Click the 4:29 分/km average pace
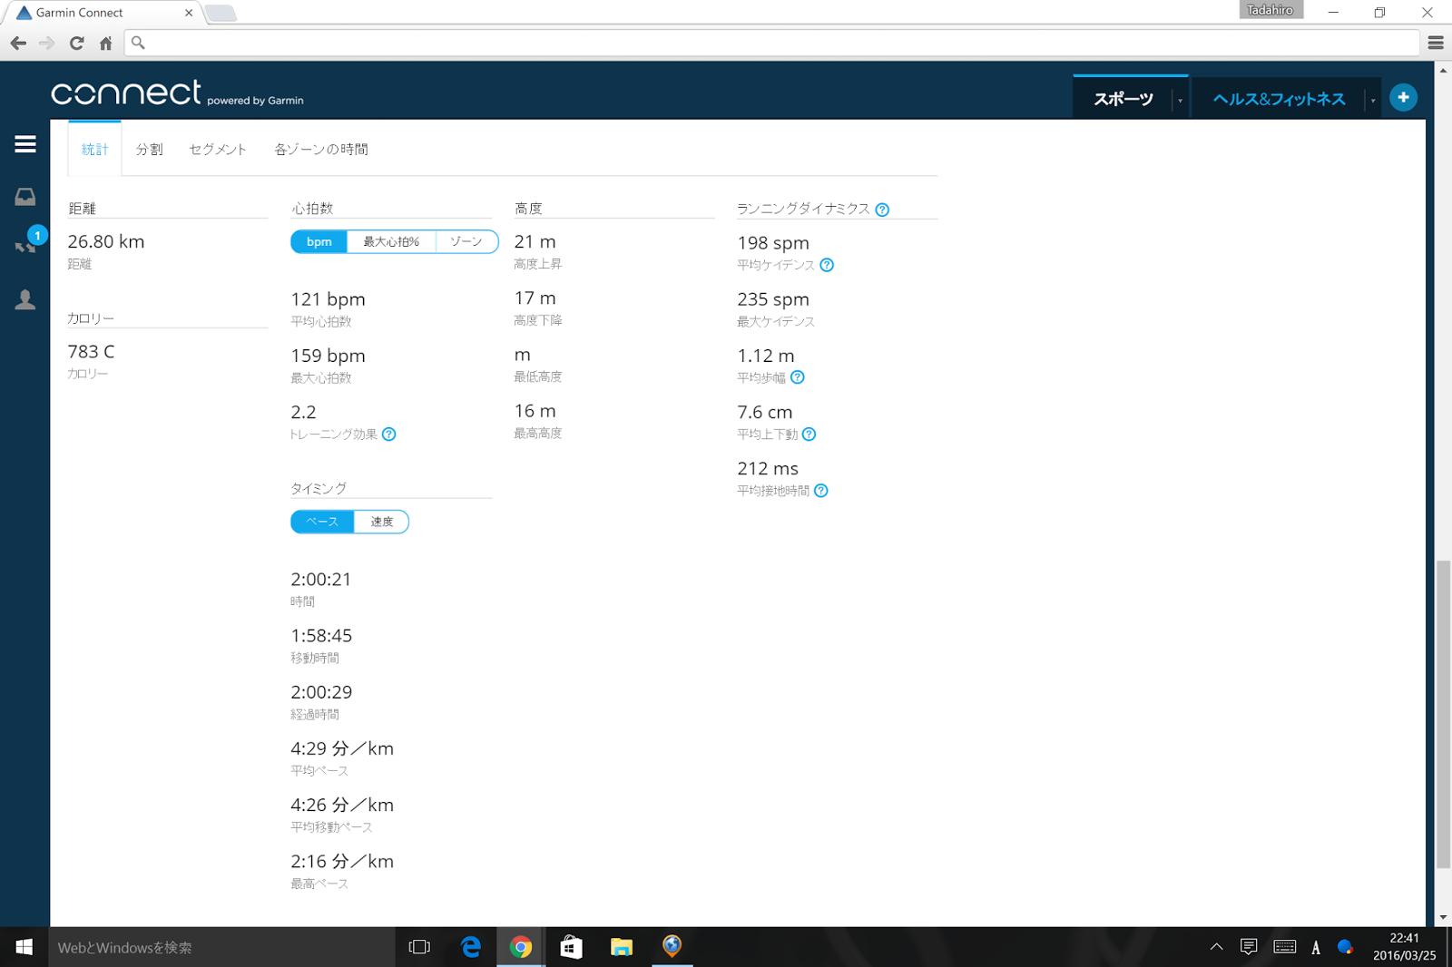This screenshot has height=967, width=1452. click(342, 748)
